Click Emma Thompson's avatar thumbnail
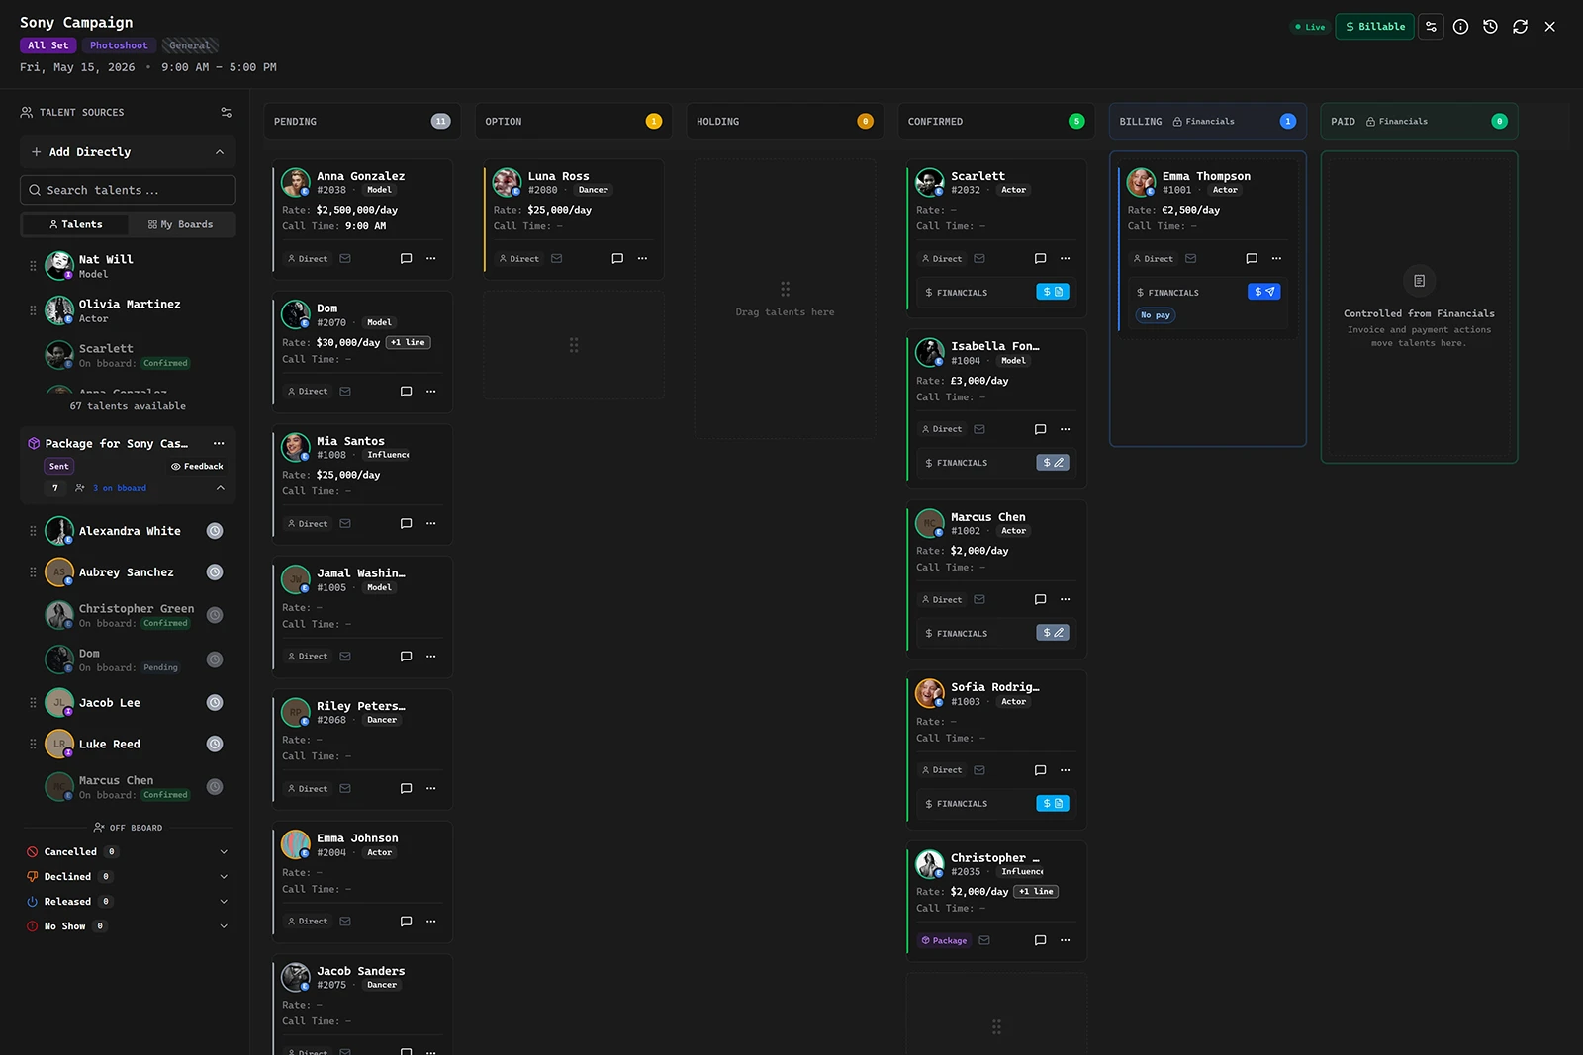This screenshot has height=1055, width=1583. [x=1141, y=182]
